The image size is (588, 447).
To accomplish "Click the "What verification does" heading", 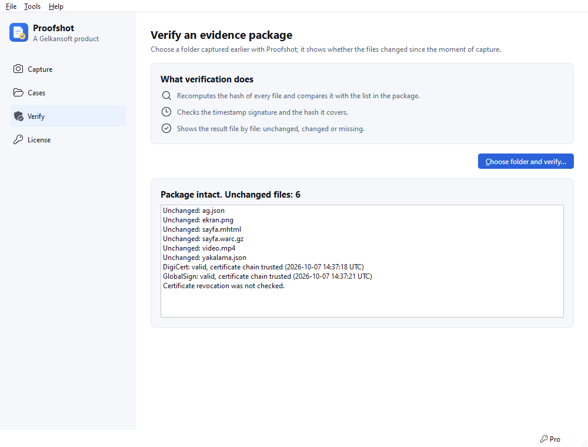I will (207, 79).
